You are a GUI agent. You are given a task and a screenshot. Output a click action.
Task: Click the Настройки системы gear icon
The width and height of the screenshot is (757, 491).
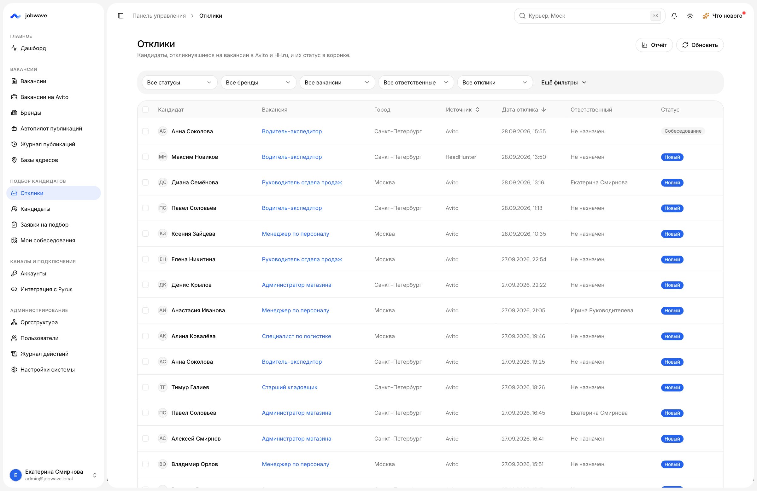[x=14, y=369]
